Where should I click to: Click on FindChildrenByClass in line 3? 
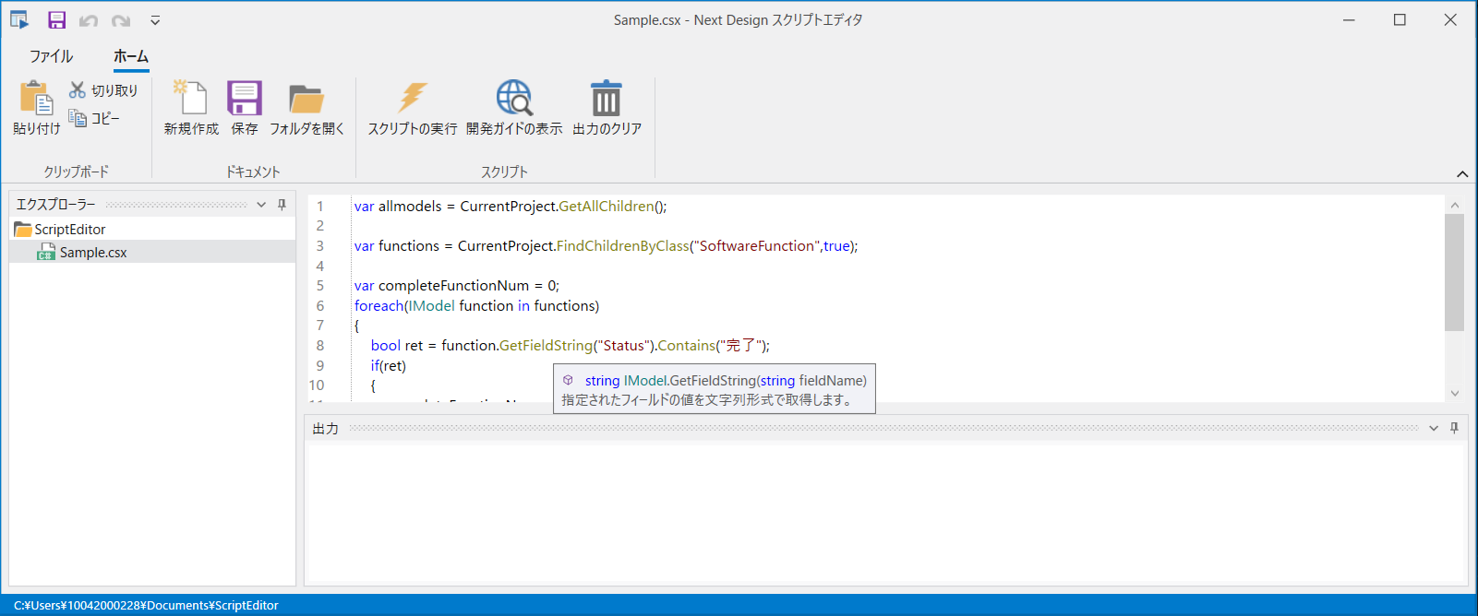[x=622, y=246]
